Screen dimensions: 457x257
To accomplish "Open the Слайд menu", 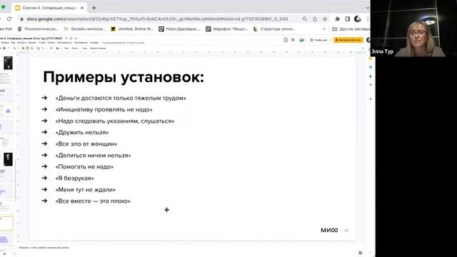I will [x=42, y=43].
